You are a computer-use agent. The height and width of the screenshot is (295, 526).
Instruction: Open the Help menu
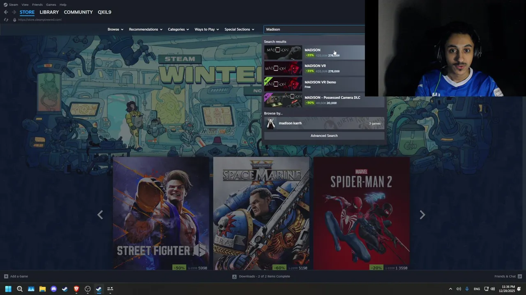point(63,5)
